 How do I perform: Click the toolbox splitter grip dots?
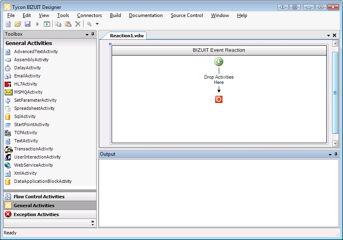point(50,191)
